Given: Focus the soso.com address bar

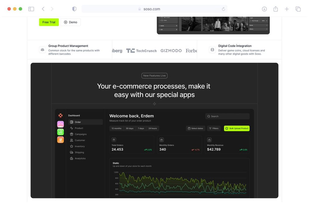Looking at the screenshot, I should click(154, 9).
